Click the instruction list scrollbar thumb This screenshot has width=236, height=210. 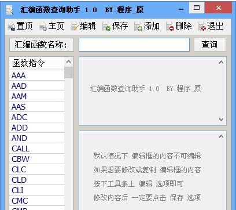coord(68,73)
